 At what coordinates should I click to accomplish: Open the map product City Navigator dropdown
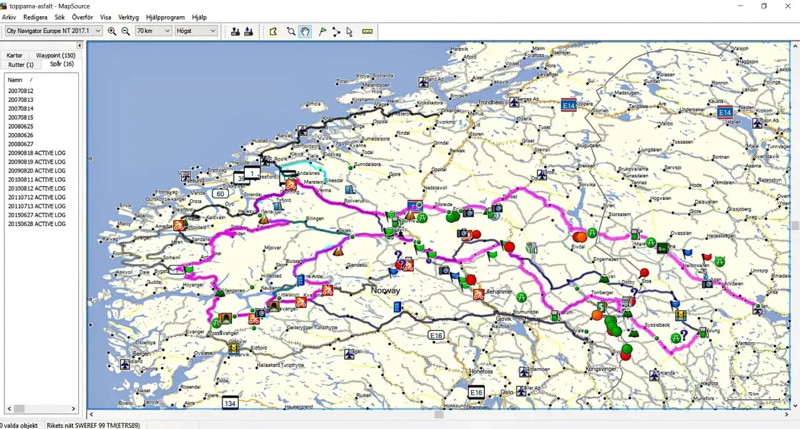53,31
